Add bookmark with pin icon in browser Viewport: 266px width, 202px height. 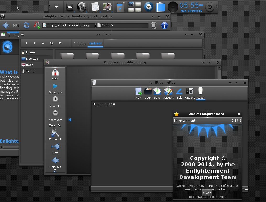37,25
